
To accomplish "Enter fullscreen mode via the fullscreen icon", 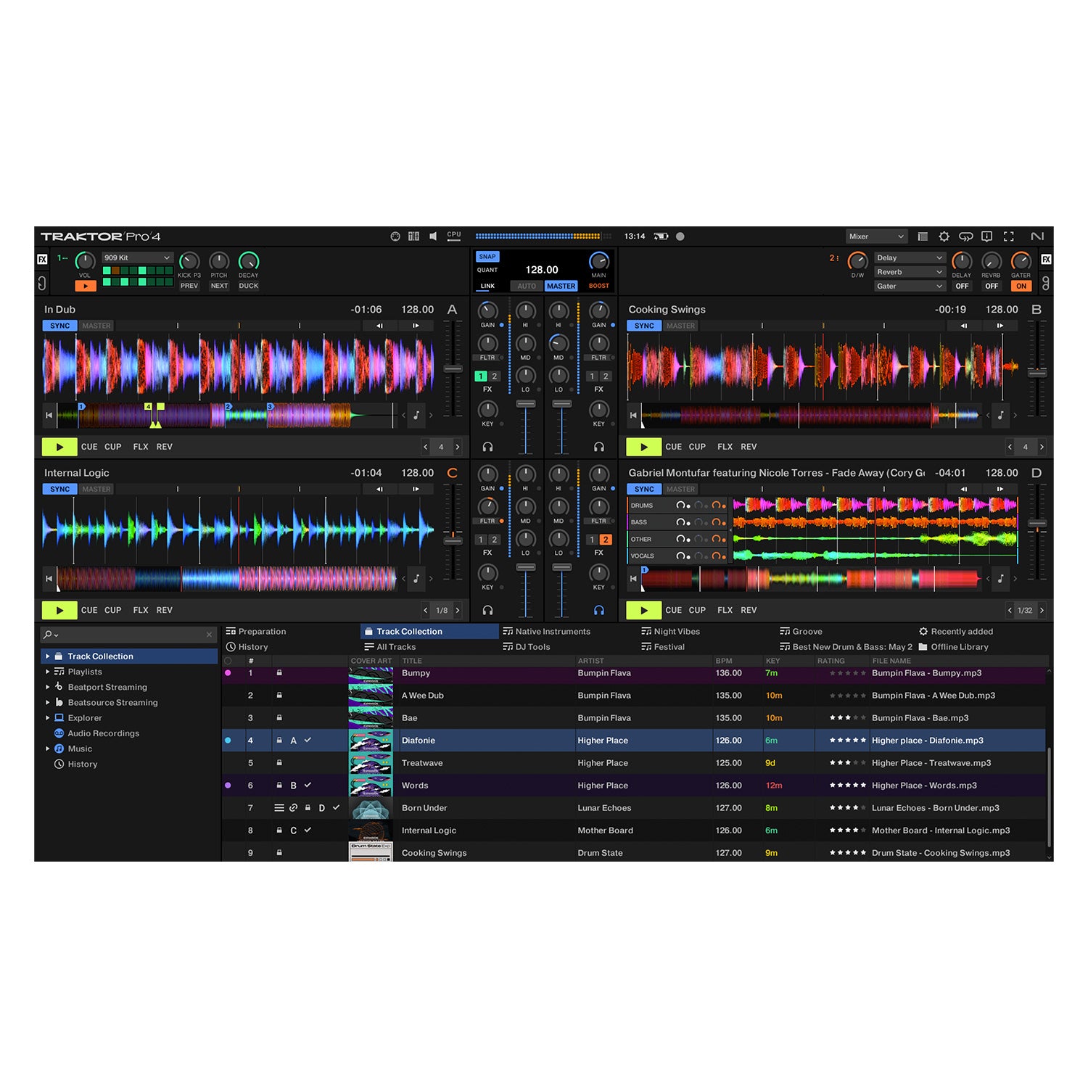I will [1009, 236].
